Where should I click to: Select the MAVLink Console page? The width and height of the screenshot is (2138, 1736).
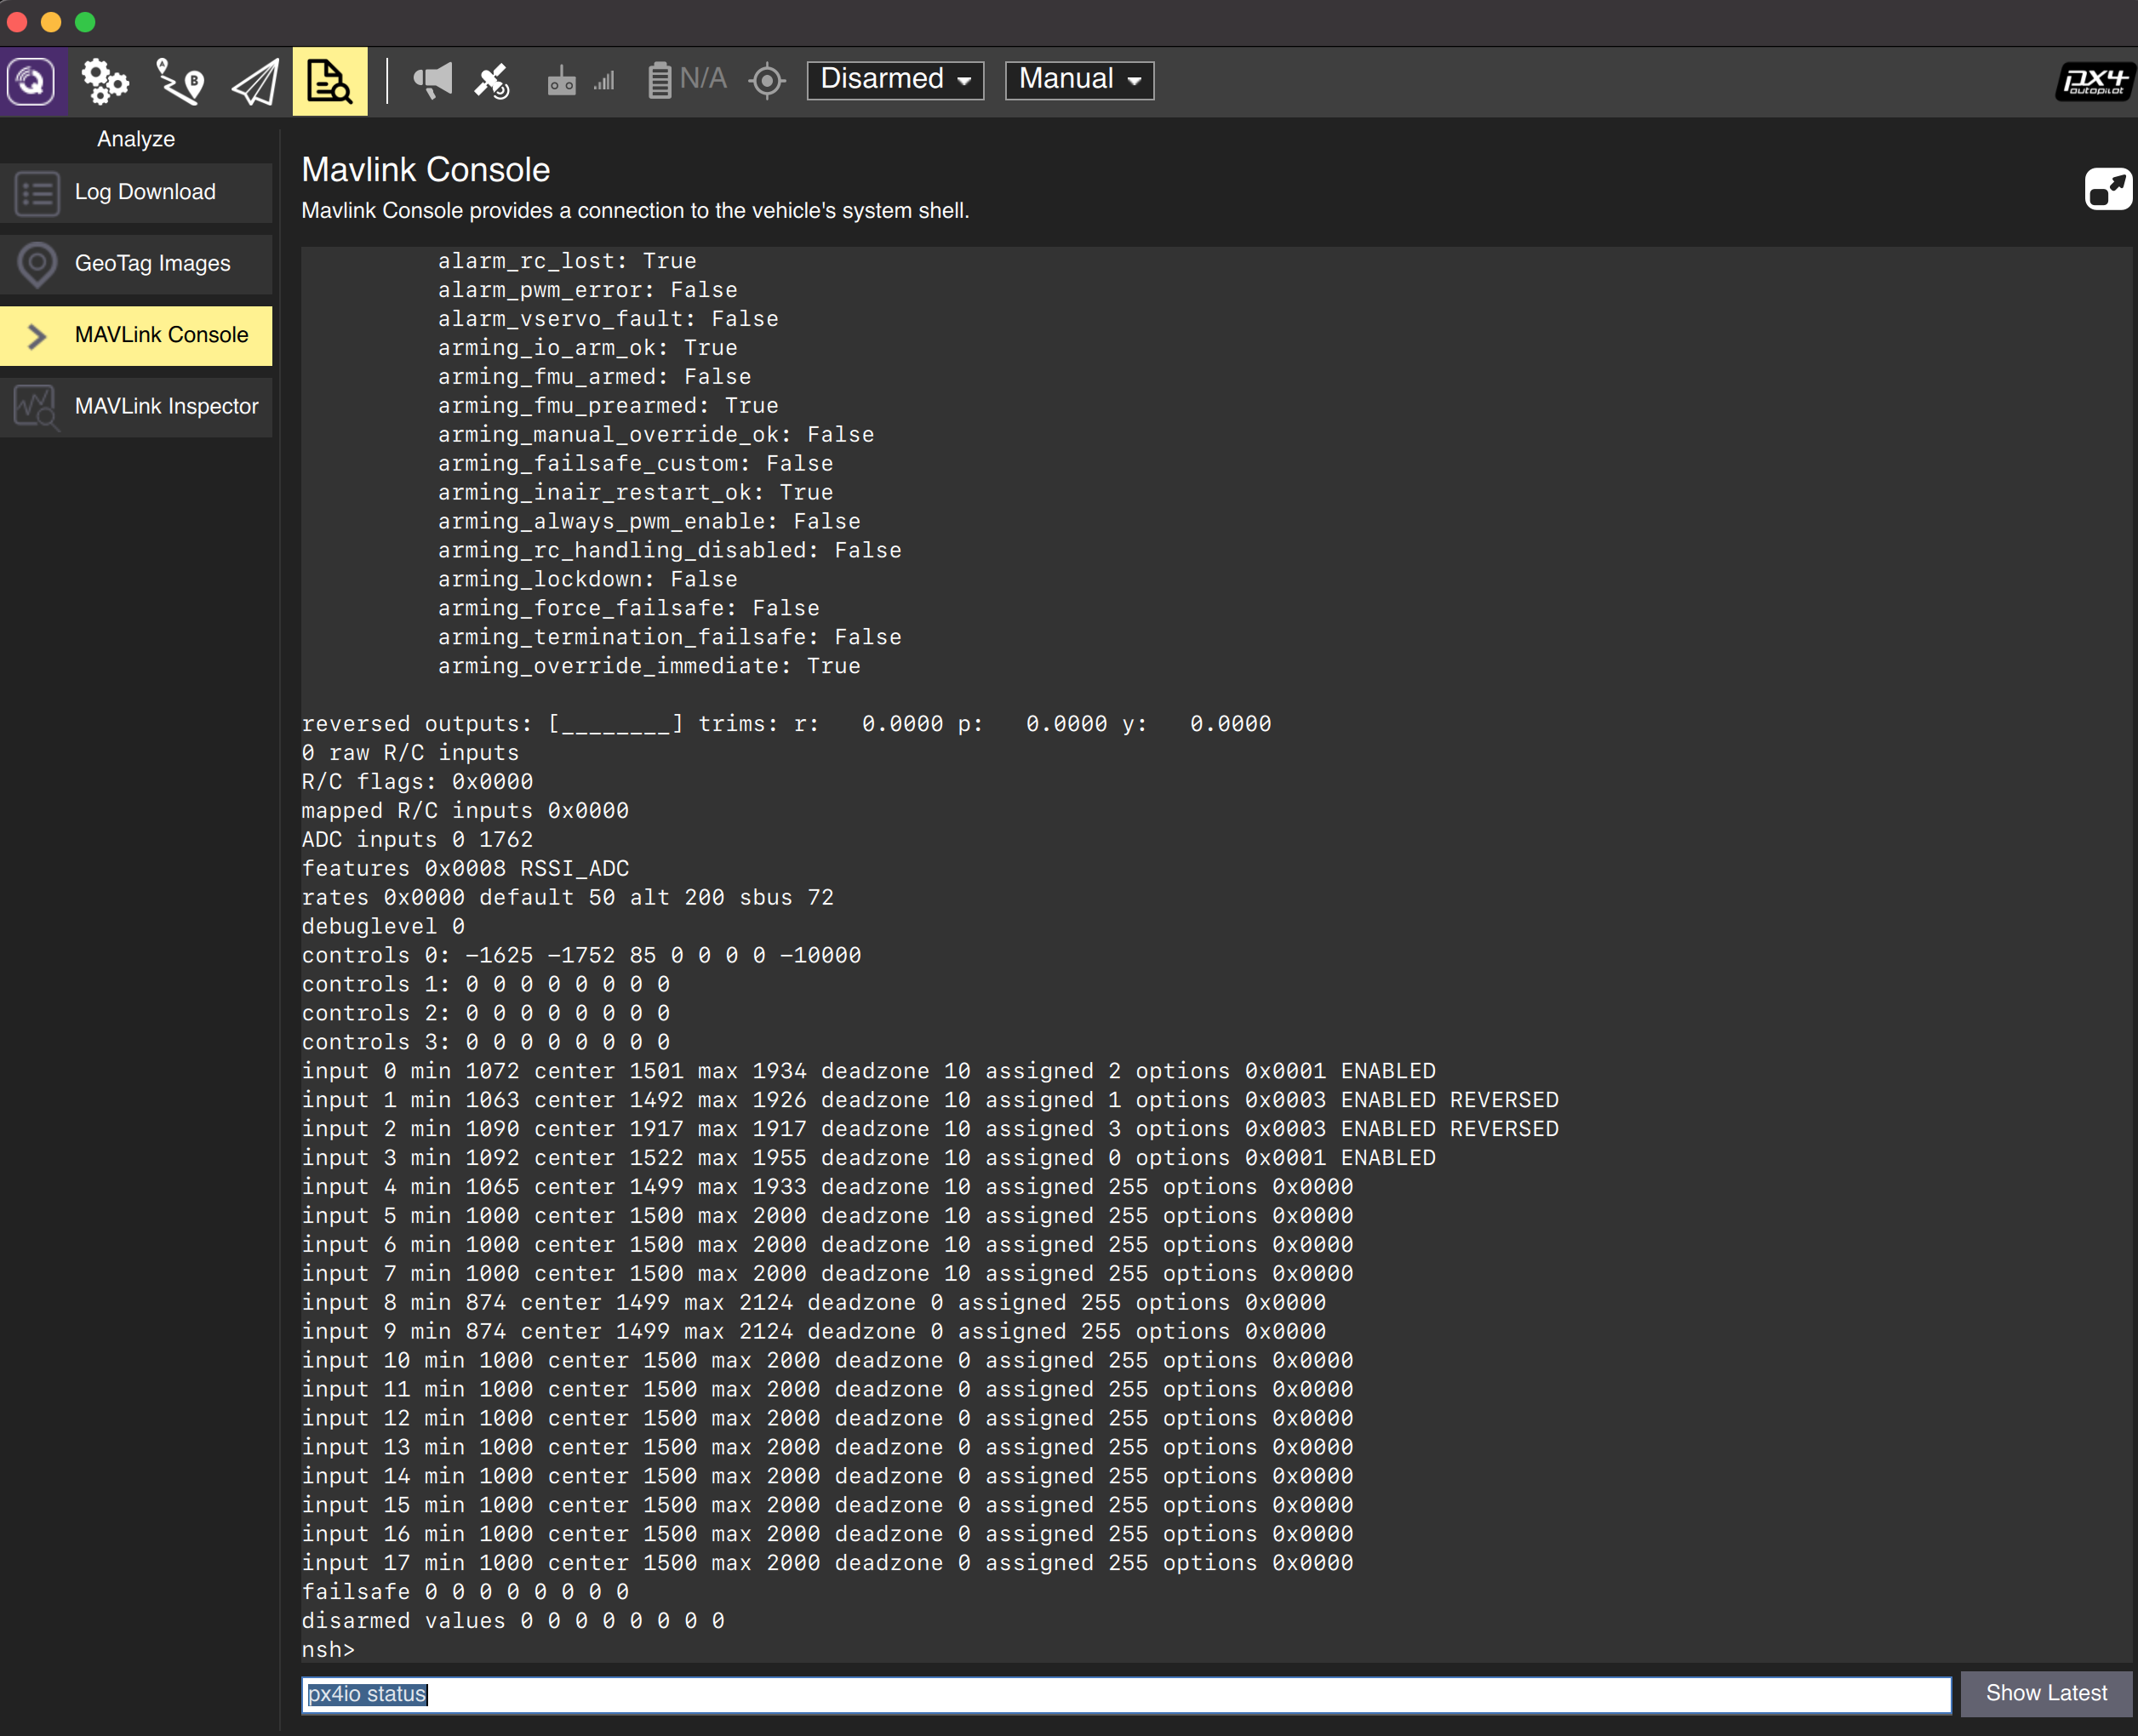point(136,335)
